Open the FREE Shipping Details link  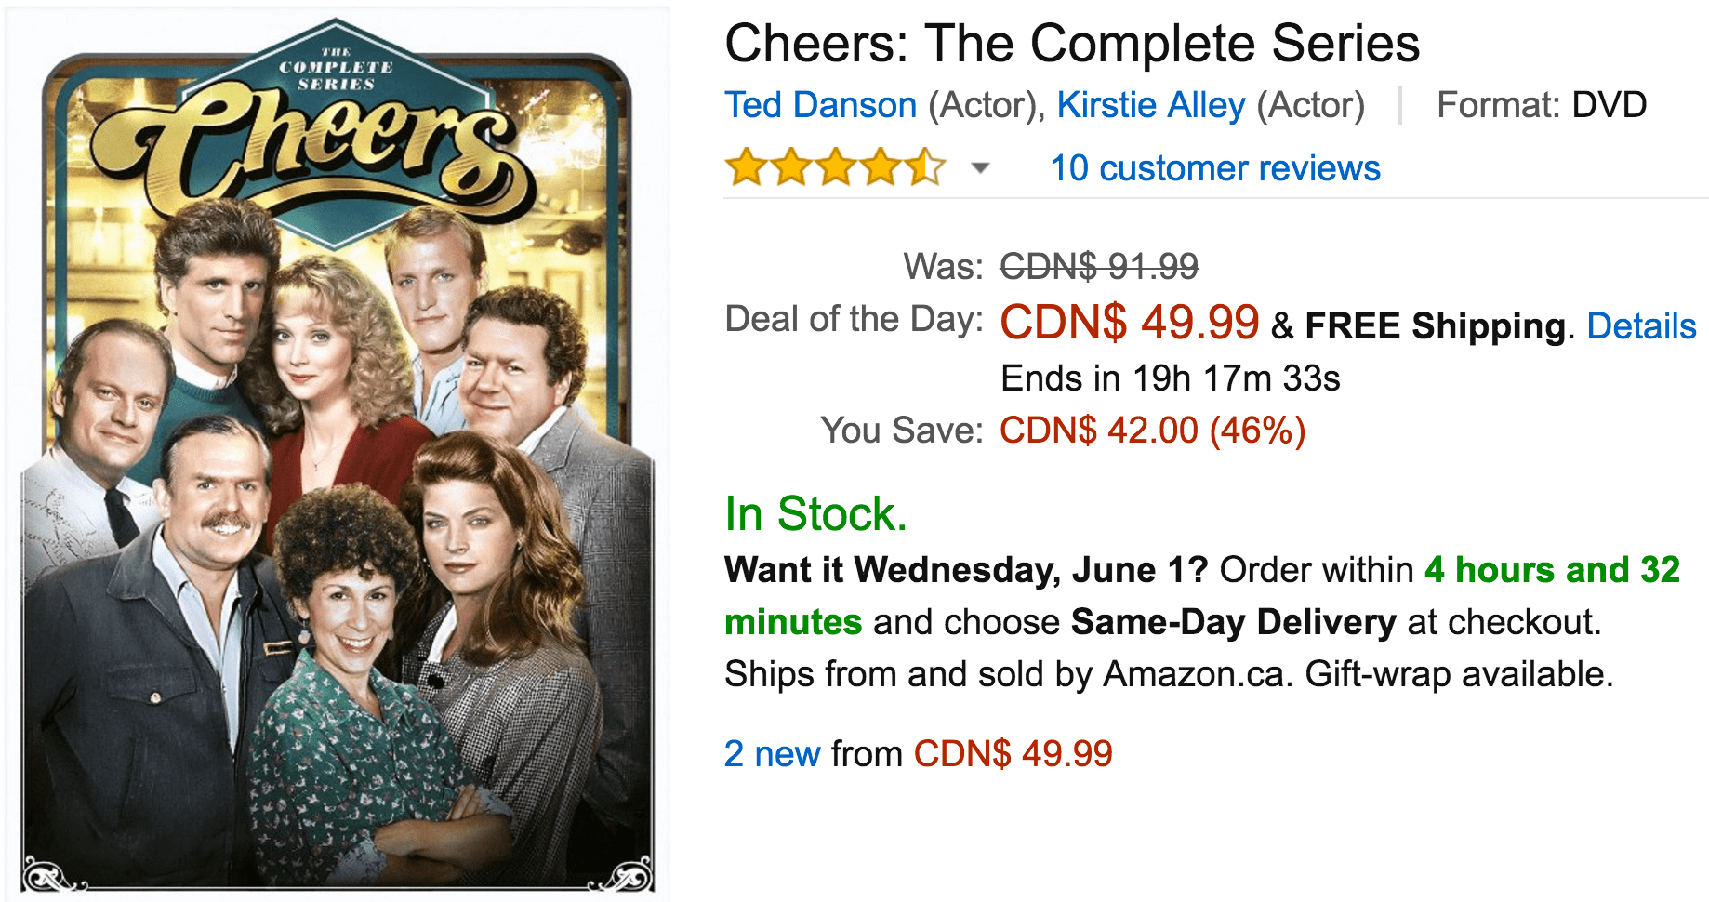click(1641, 326)
